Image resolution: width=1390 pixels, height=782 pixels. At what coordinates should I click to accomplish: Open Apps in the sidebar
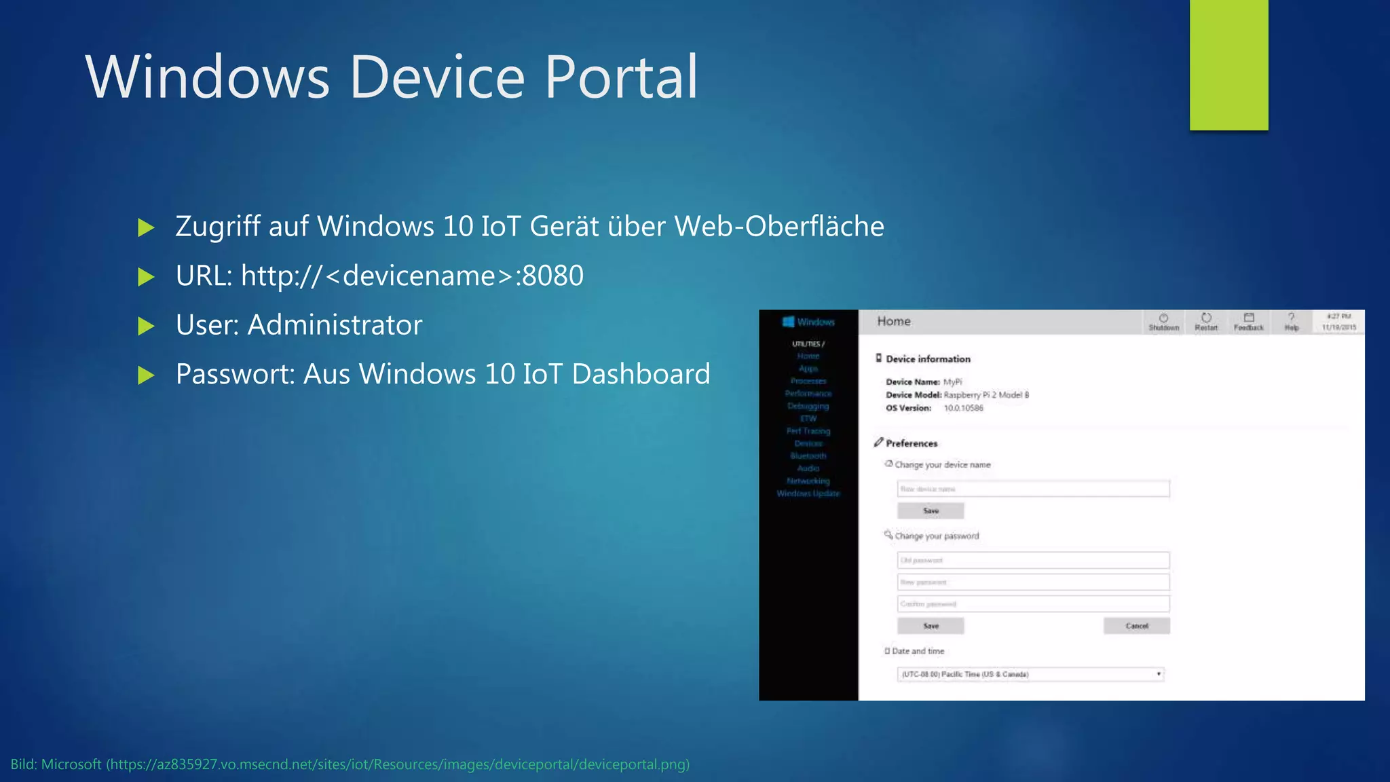click(x=808, y=369)
